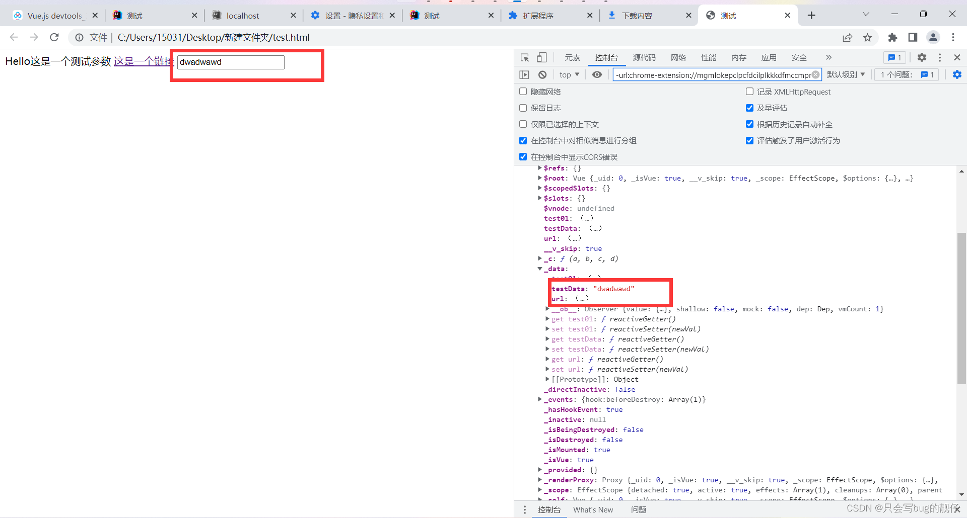Screen dimensions: 967x518
Task: Expand the $root property
Action: [540, 178]
